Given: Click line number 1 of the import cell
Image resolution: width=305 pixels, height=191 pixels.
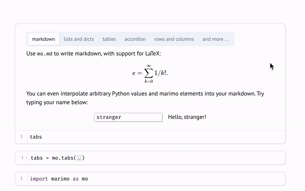Looking at the screenshot, I should 21,178.
